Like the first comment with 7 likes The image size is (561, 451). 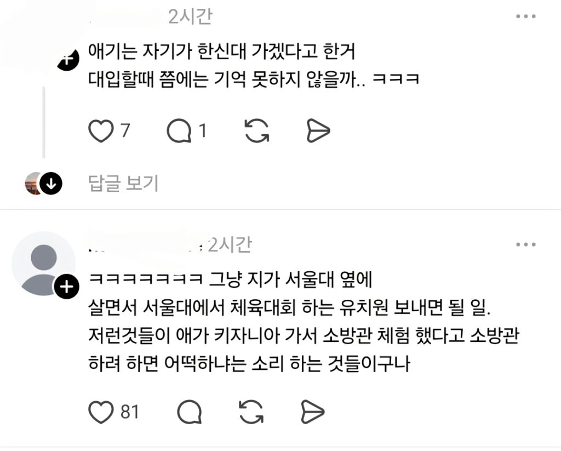tap(101, 131)
